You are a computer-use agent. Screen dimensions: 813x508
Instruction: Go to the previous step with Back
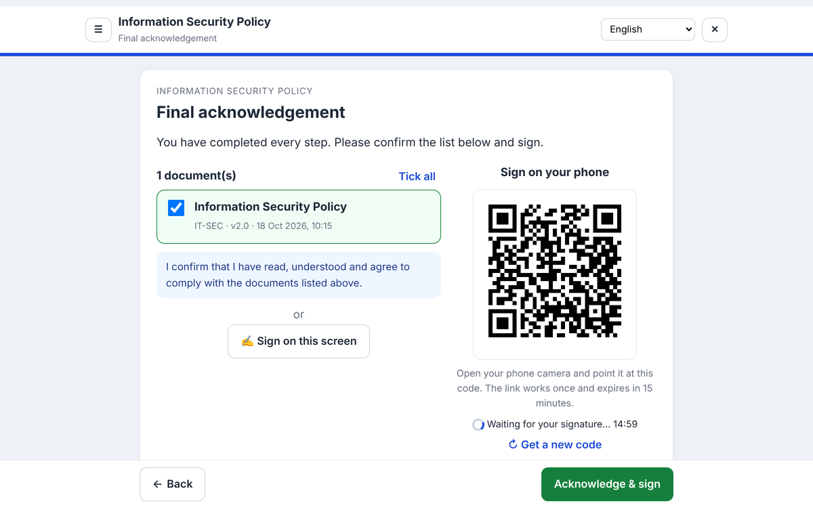(172, 484)
